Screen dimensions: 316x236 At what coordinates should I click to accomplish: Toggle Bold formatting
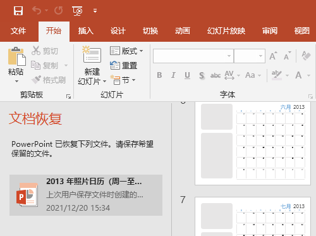159,75
